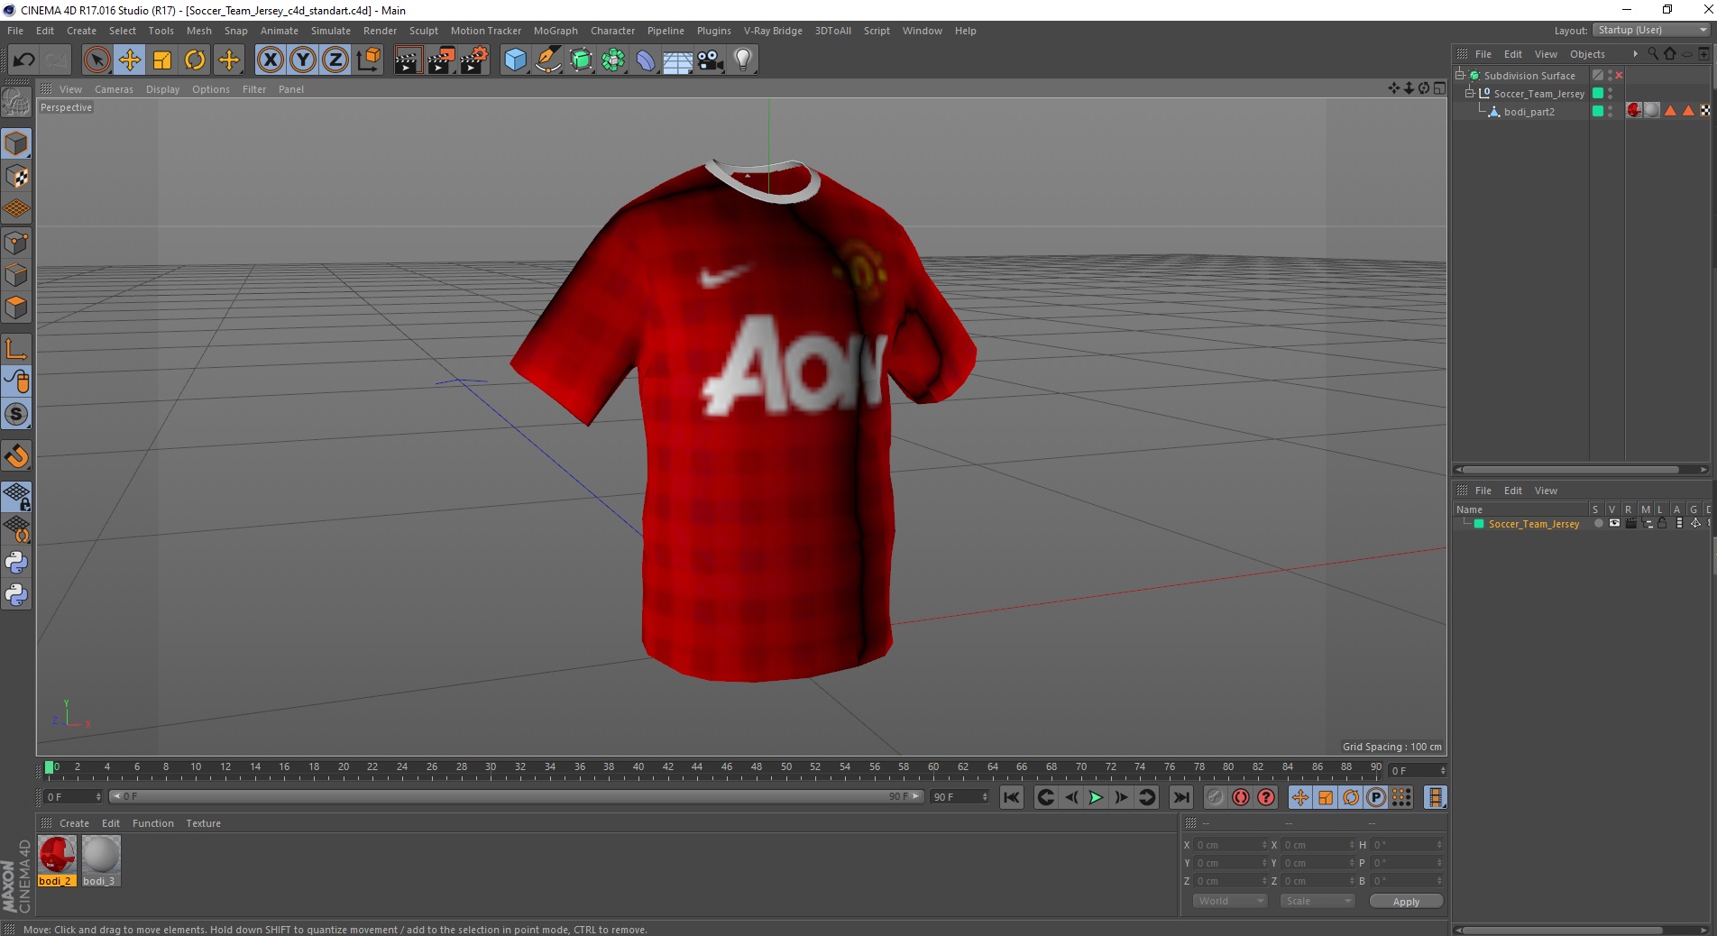Click the Undo arrow icon
Viewport: 1717px width, 936px height.
click(x=24, y=60)
